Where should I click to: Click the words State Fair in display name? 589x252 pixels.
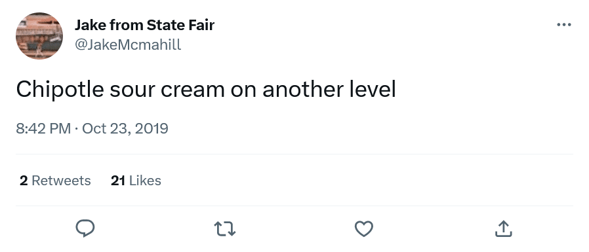point(180,25)
